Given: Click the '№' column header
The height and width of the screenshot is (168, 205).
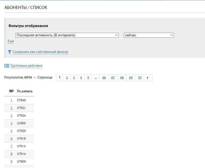Looking at the screenshot, I should pos(11,91).
